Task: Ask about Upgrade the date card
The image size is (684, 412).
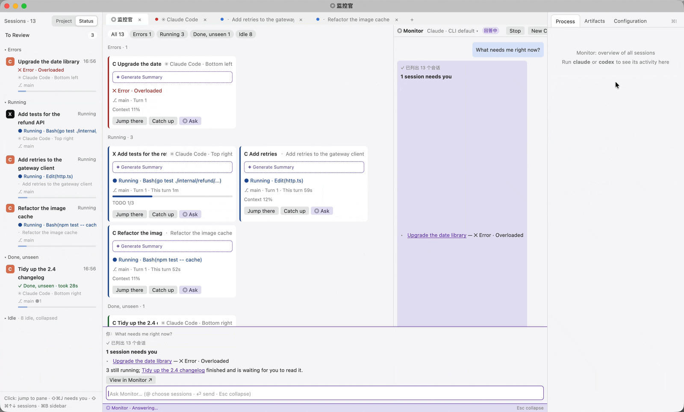Action: (190, 121)
